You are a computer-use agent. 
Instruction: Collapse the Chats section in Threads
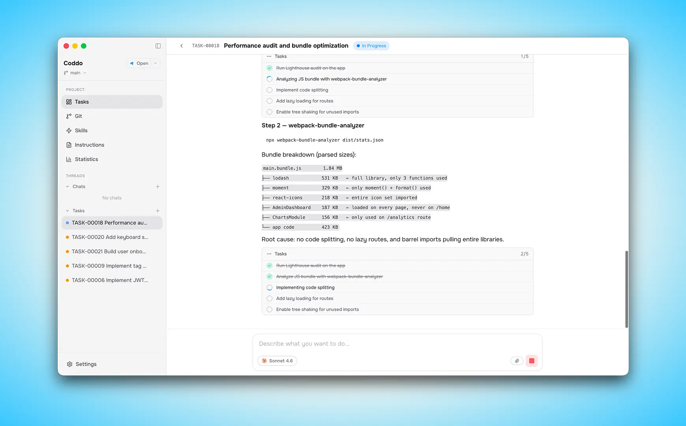(67, 186)
